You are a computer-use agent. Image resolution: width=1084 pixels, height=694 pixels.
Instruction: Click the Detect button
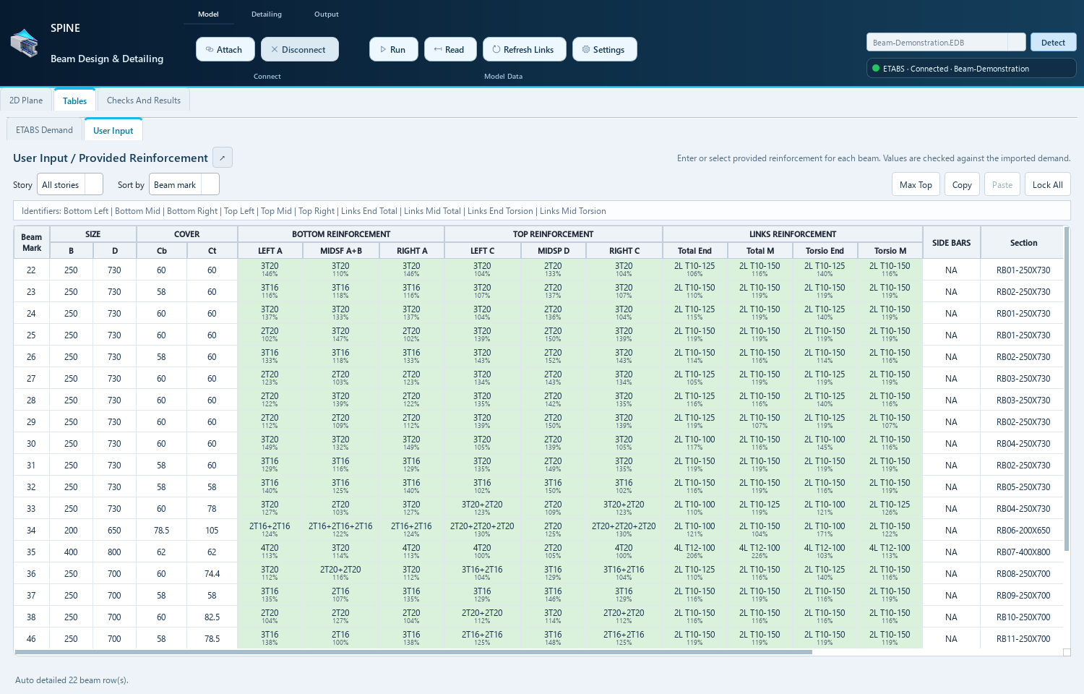point(1053,42)
